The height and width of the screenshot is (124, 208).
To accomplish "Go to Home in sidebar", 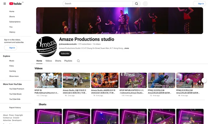I will point(12,11).
